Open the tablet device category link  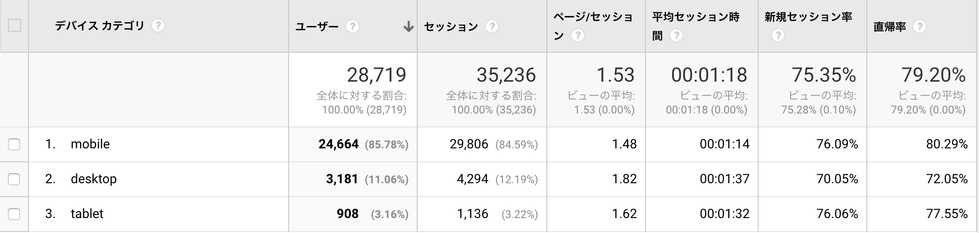pyautogui.click(x=87, y=214)
